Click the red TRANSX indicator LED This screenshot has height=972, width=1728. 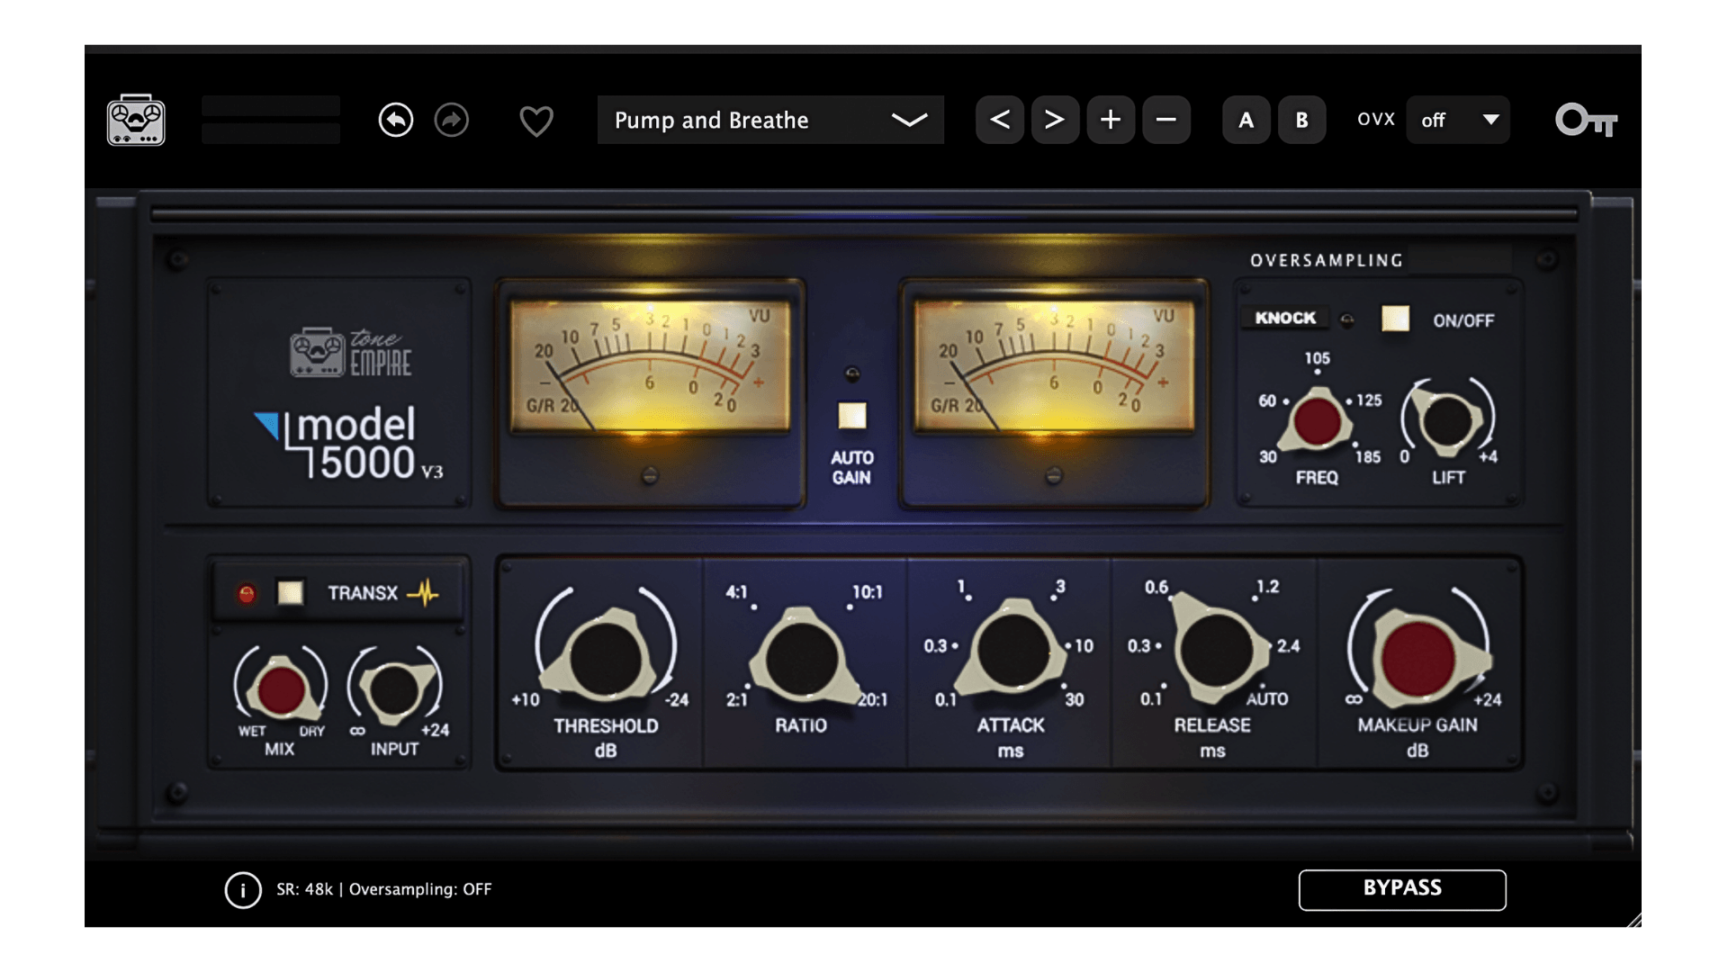tap(247, 593)
